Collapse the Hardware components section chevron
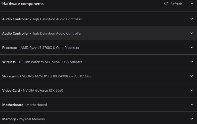This screenshot has width=197, height=124. tap(192, 4)
